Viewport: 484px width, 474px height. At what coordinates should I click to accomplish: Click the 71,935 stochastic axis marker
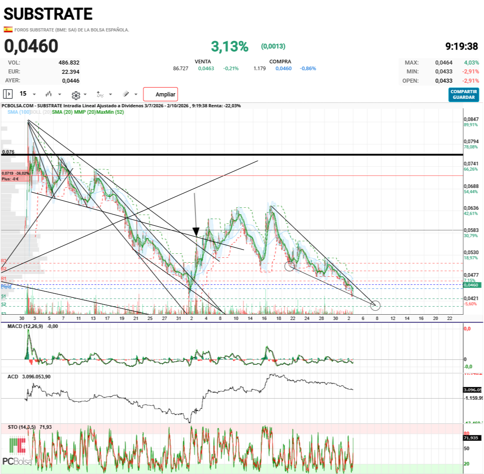472,438
